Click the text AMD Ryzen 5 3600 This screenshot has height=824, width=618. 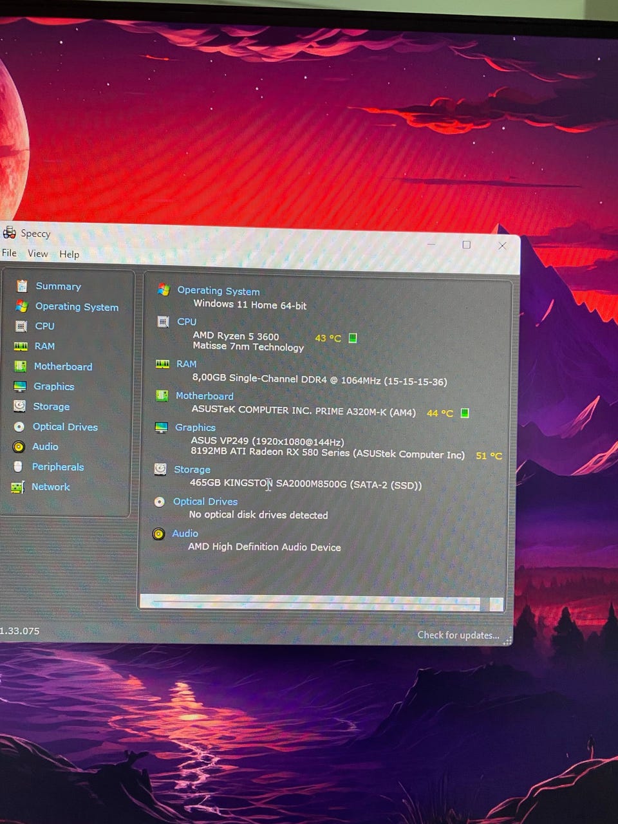pyautogui.click(x=236, y=336)
